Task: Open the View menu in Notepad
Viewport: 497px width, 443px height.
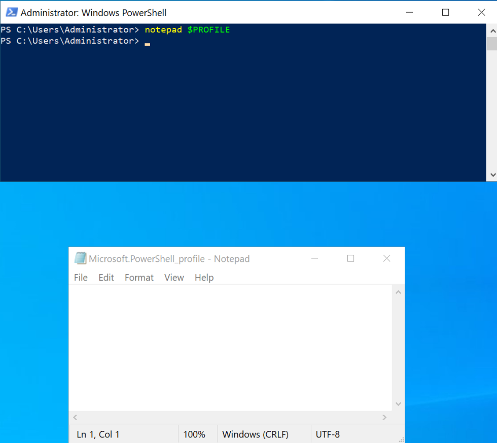Action: 174,278
